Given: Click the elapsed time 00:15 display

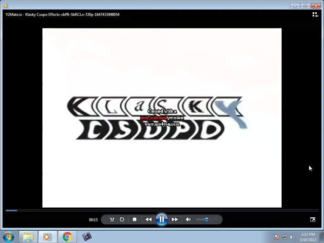Looking at the screenshot, I should tap(93, 220).
